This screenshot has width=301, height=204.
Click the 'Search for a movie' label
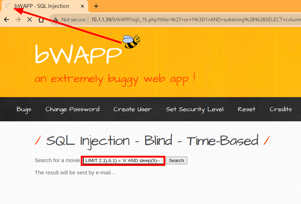[57, 160]
